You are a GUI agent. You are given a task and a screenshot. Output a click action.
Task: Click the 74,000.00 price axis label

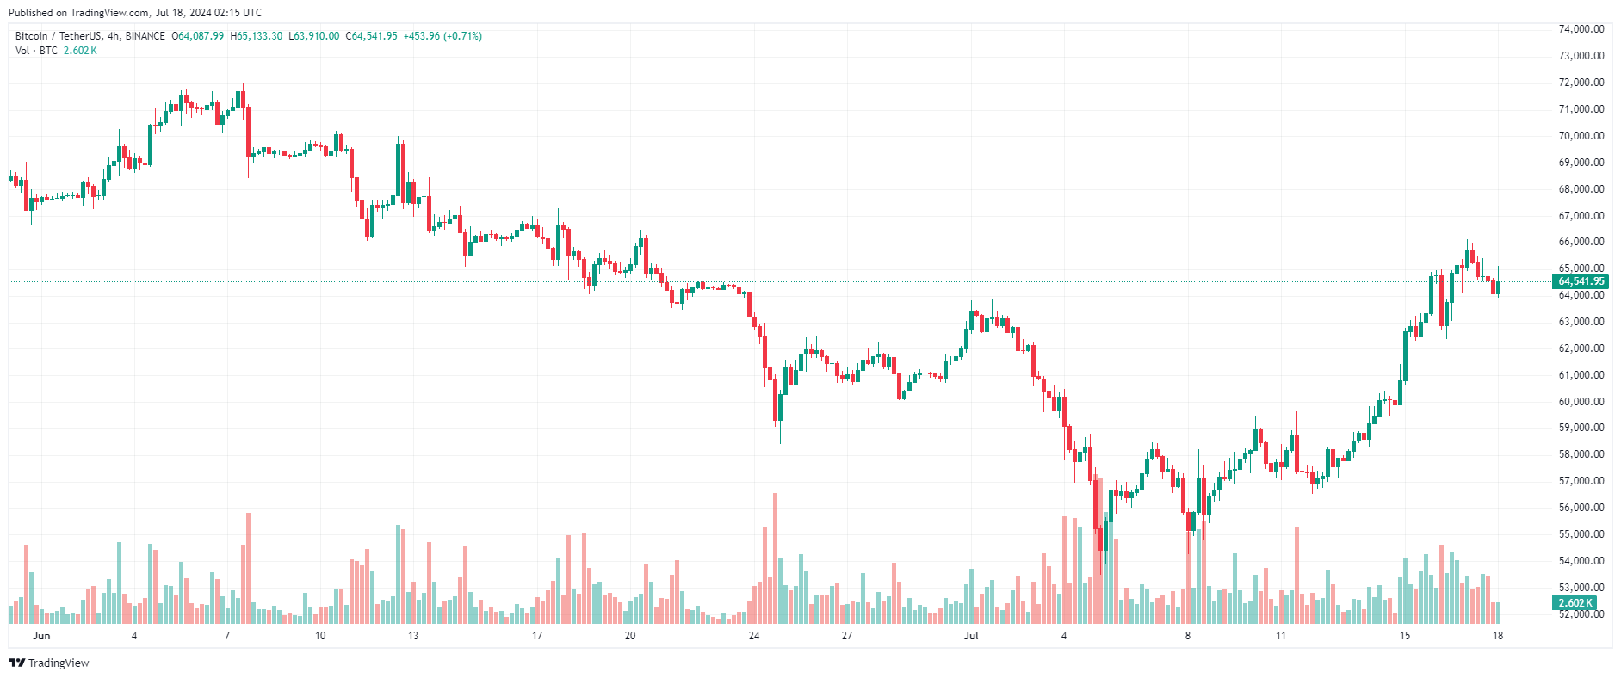point(1581,29)
